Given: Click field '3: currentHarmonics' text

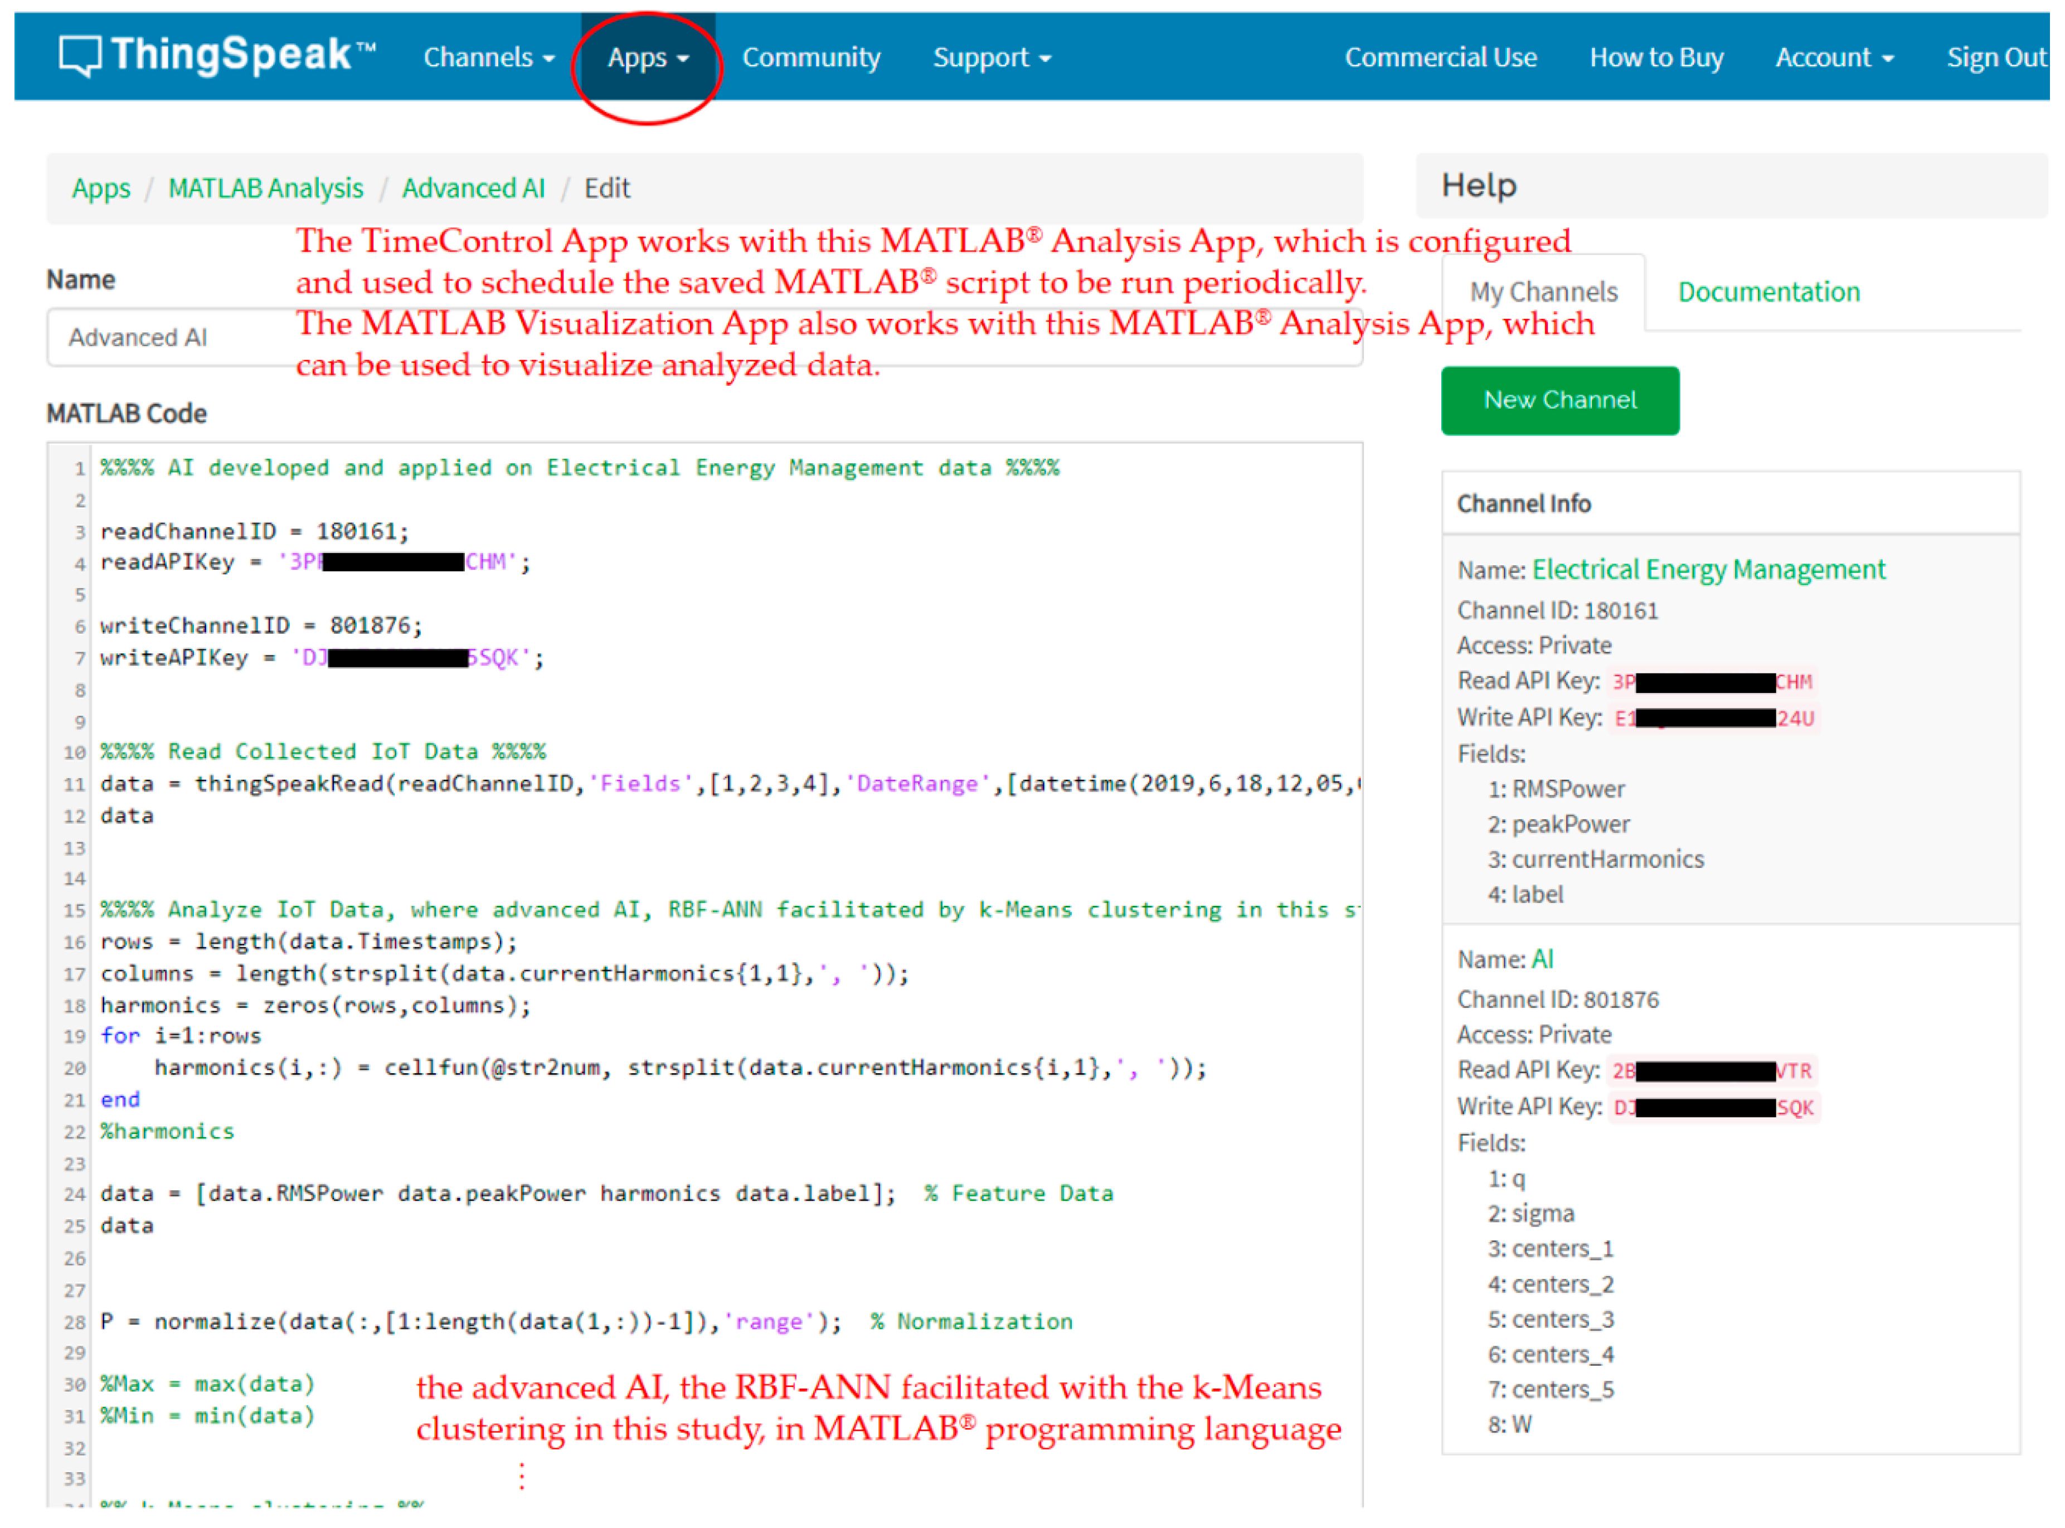Looking at the screenshot, I should (x=1596, y=860).
